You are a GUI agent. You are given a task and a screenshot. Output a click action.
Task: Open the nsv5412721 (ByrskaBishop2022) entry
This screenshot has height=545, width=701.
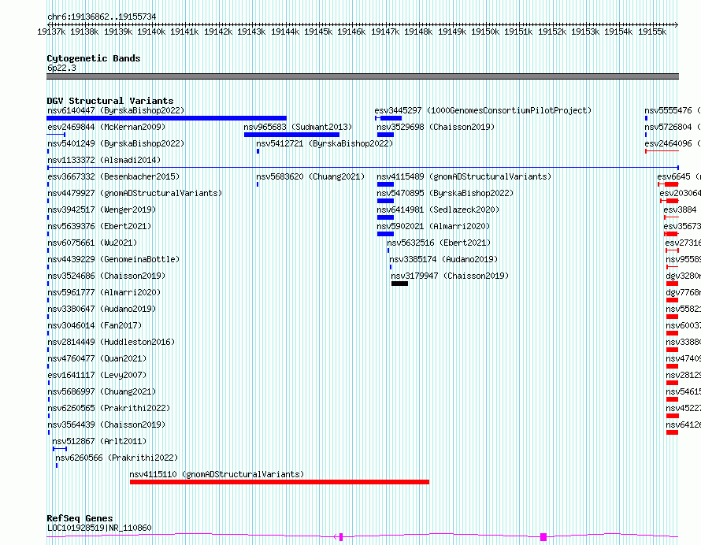(325, 143)
